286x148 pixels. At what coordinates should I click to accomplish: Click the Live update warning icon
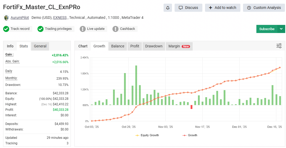(83, 29)
